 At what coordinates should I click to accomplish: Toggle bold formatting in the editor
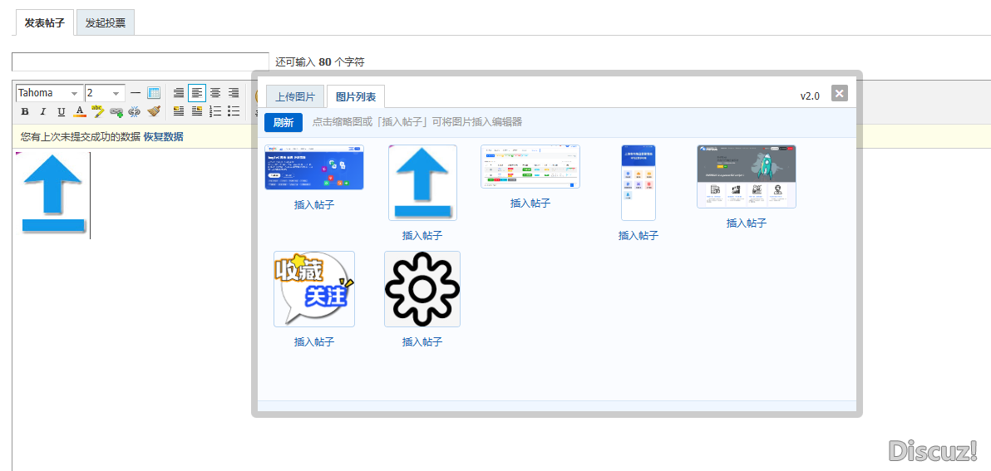[x=25, y=111]
